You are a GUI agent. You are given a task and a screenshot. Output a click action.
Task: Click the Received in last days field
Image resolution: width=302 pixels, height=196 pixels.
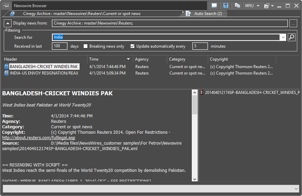60,46
